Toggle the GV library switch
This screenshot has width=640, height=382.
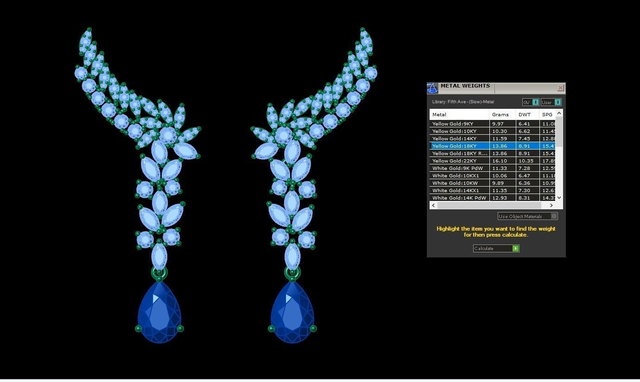point(531,102)
